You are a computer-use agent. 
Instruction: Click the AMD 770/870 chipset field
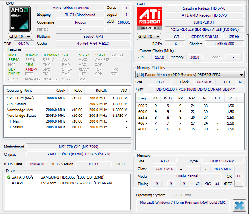coord(78,154)
